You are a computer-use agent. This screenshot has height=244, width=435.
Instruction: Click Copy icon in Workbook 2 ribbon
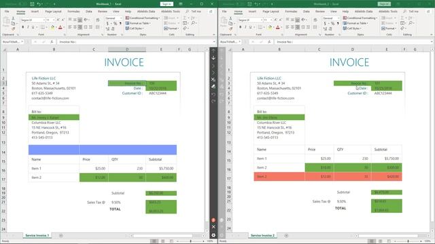pos(230,24)
